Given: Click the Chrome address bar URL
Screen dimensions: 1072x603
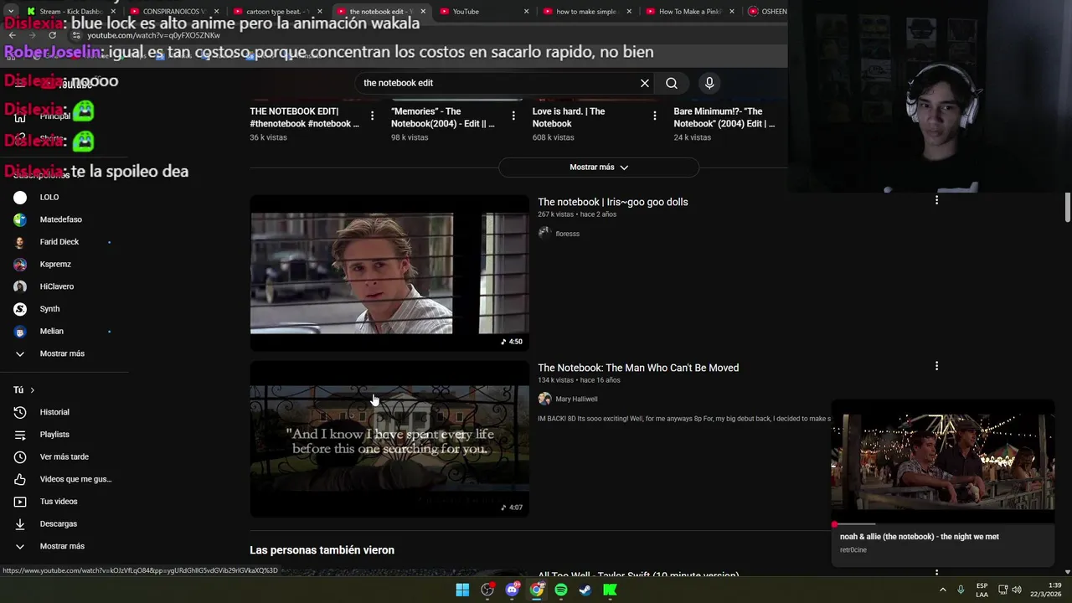Looking at the screenshot, I should click(153, 35).
